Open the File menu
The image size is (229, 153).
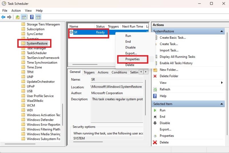pos(5,11)
